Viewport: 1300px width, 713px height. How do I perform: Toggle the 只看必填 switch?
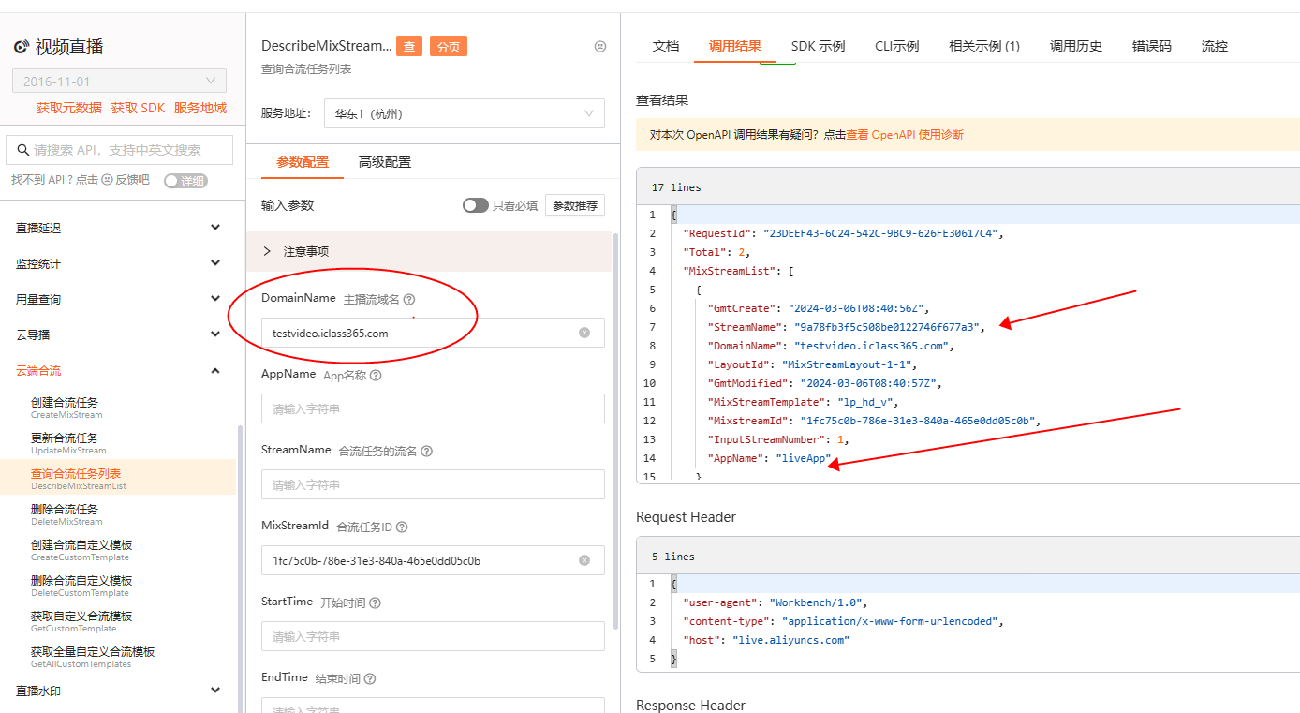[x=476, y=205]
